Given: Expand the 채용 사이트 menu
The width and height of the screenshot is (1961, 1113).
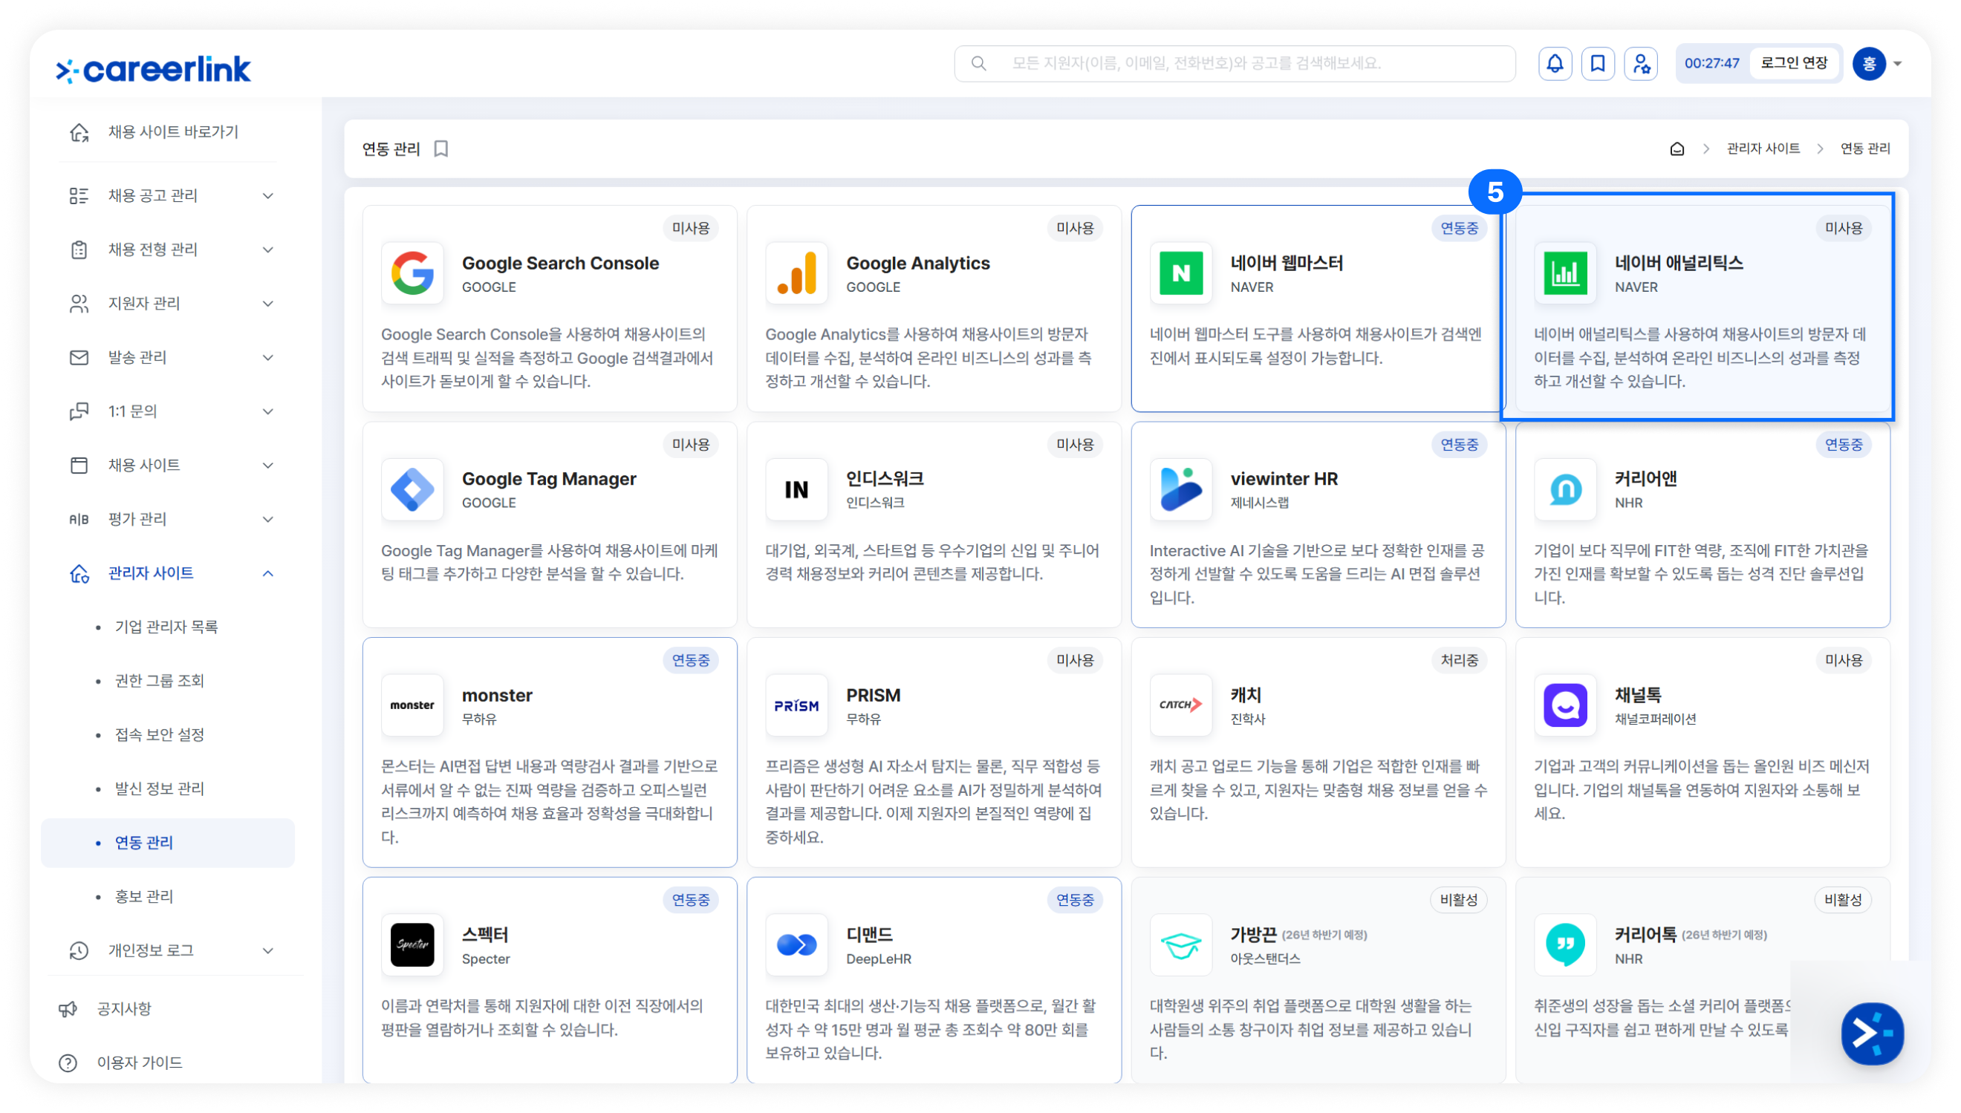Looking at the screenshot, I should [267, 466].
